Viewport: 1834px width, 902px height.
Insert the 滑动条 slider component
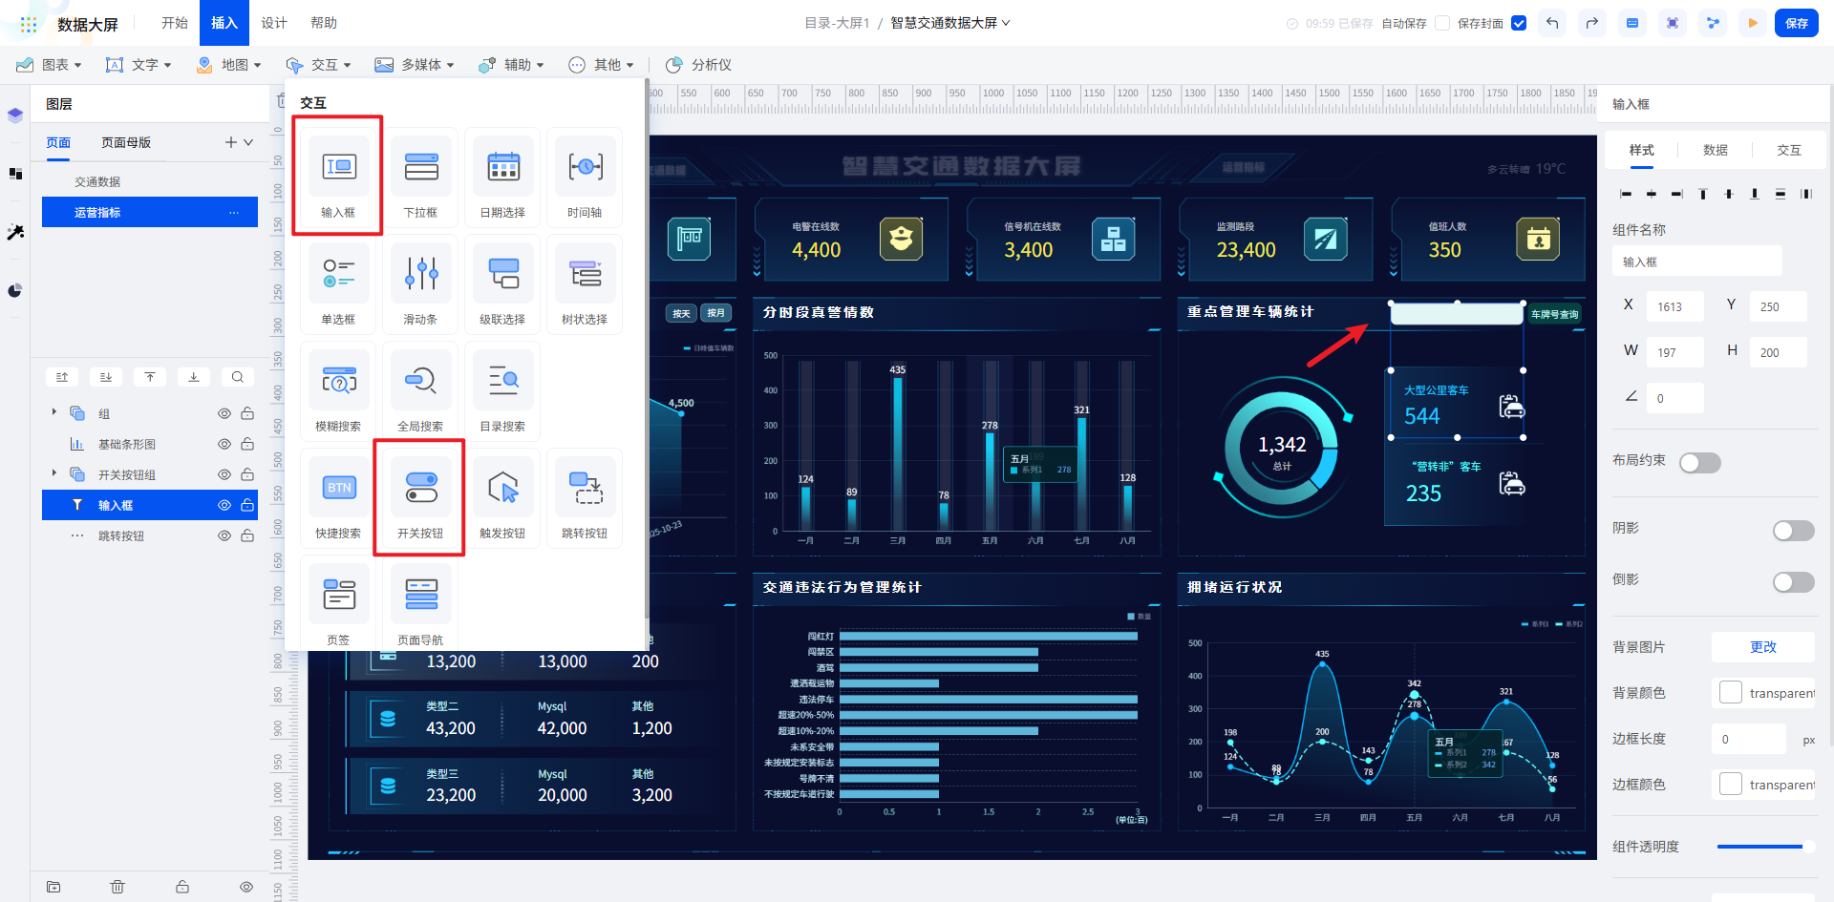point(420,283)
